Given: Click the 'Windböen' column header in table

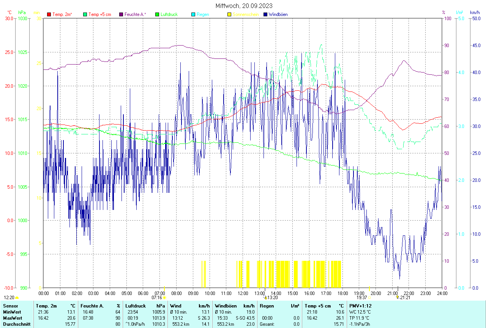Looking at the screenshot, I should pyautogui.click(x=225, y=306).
